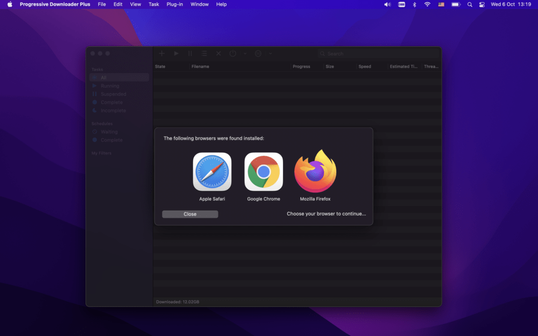Viewport: 538px width, 336px height.
Task: Click the pause task toolbar icon
Action: click(190, 53)
